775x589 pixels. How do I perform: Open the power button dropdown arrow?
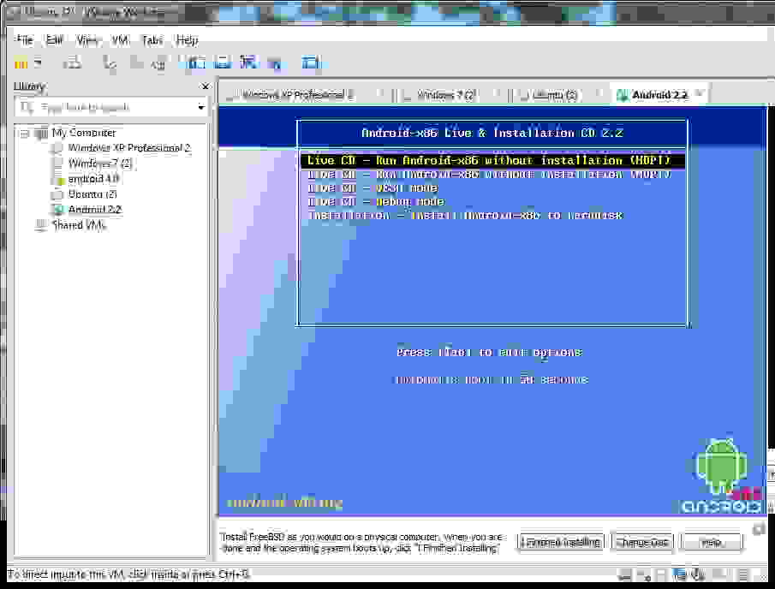coord(38,62)
